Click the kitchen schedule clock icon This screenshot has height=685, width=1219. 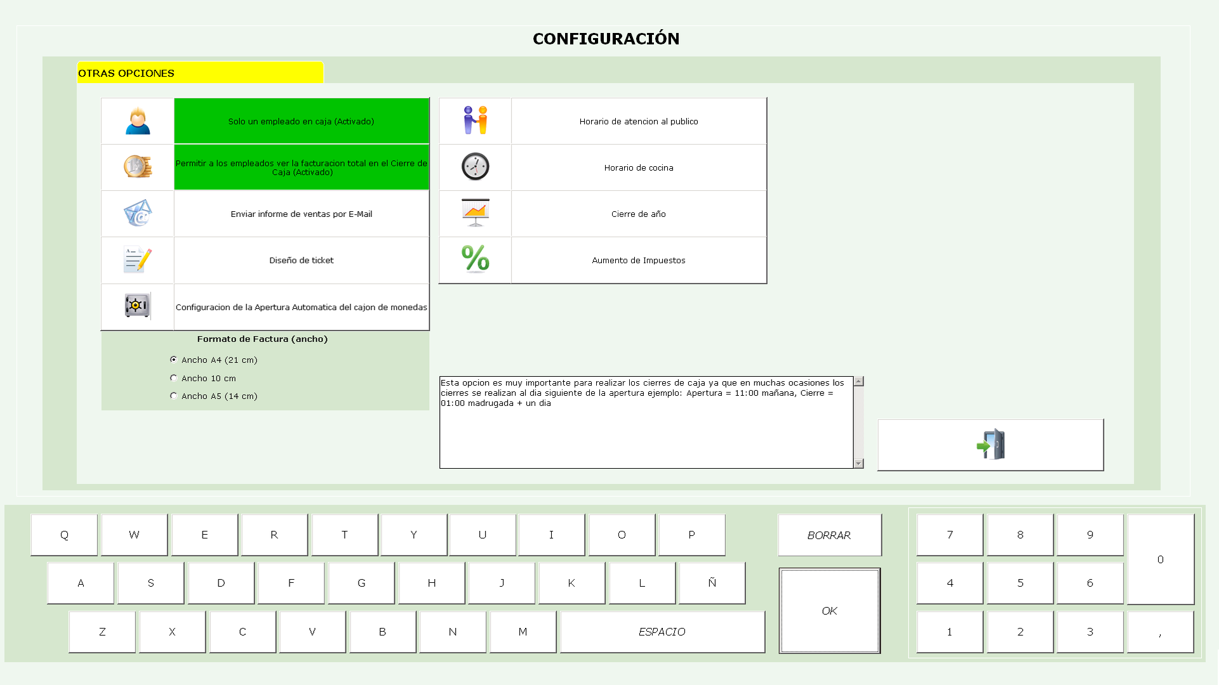[x=475, y=167]
